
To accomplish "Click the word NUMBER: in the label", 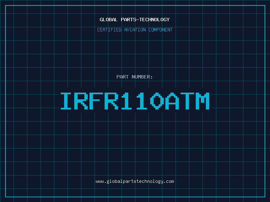I will click(142, 77).
